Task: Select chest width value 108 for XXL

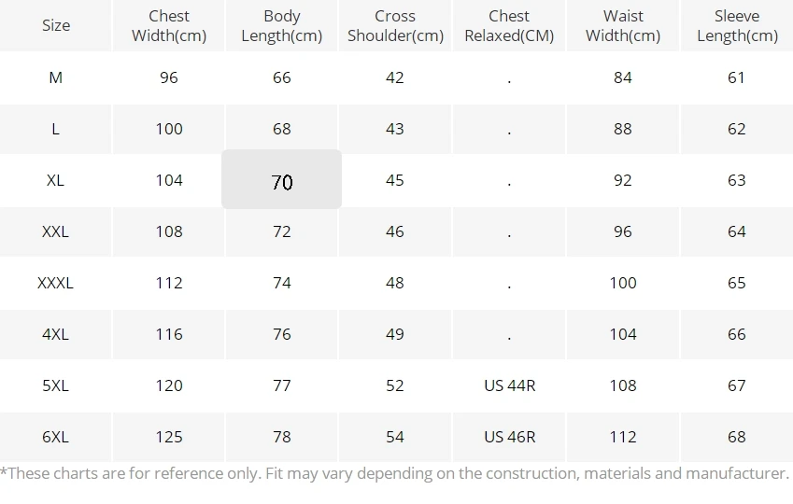Action: click(x=169, y=231)
